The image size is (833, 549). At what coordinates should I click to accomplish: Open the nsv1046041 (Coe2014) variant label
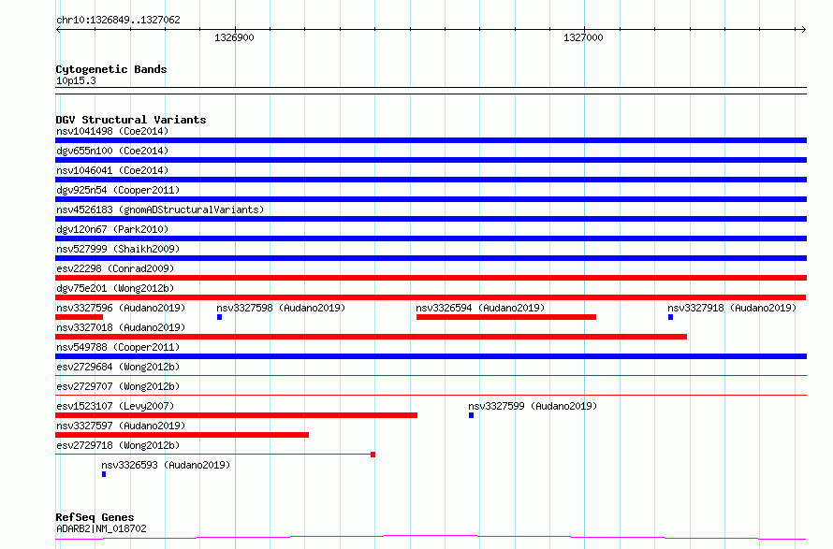pos(112,170)
